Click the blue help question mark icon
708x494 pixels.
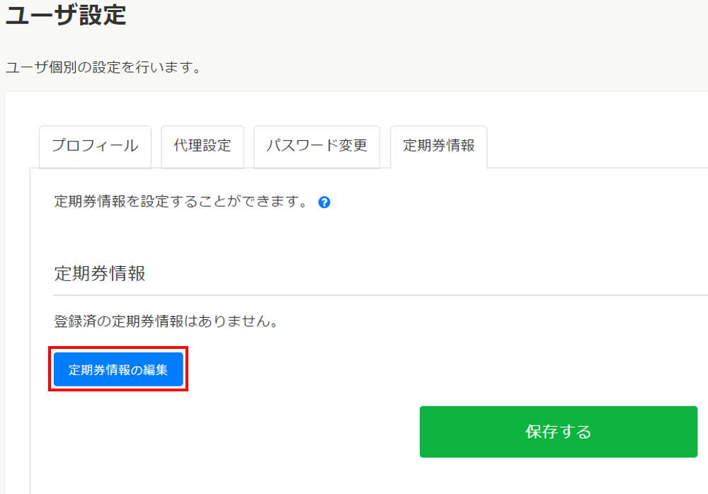pos(324,202)
